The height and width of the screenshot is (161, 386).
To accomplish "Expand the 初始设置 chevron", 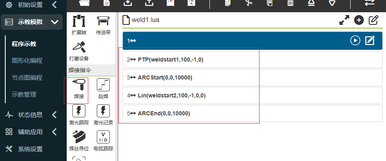I will (55, 4).
